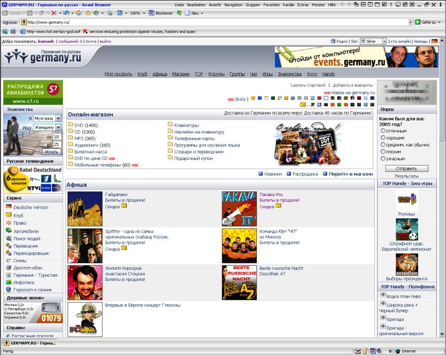Image resolution: width=446 pixels, height=356 pixels.
Task: Open the Поиск людей magnifier icon
Action: point(9,238)
